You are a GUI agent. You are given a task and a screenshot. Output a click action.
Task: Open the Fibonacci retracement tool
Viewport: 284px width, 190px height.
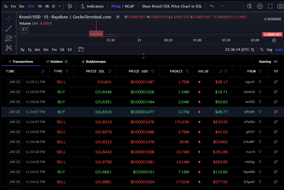point(9,38)
